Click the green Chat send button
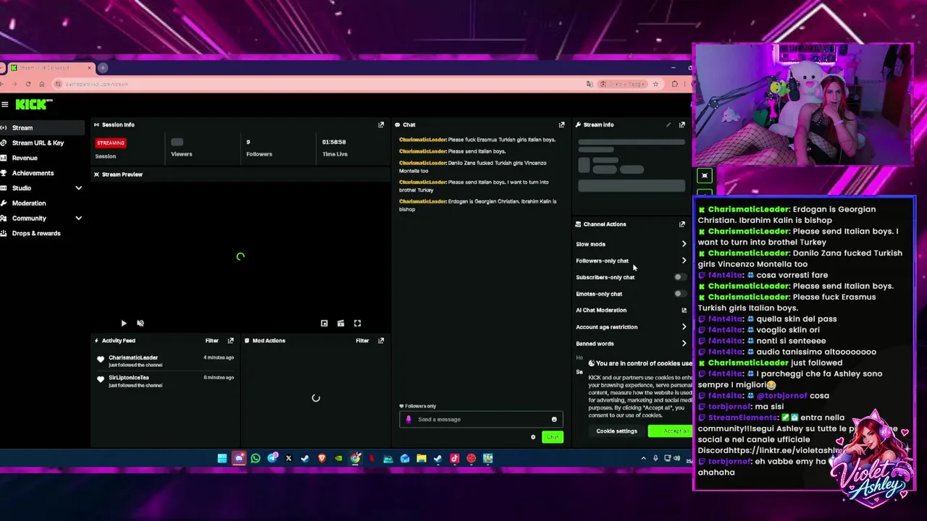 click(553, 437)
